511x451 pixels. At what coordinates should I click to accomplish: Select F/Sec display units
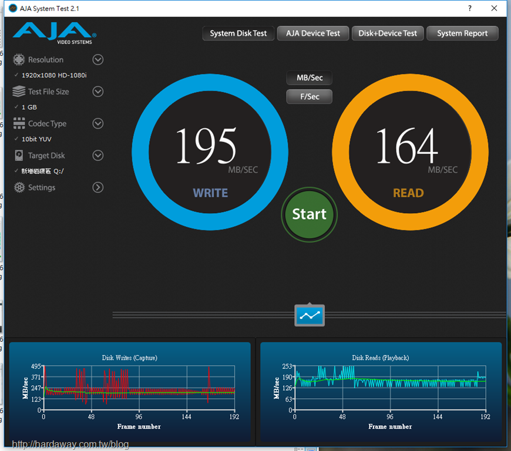(310, 97)
